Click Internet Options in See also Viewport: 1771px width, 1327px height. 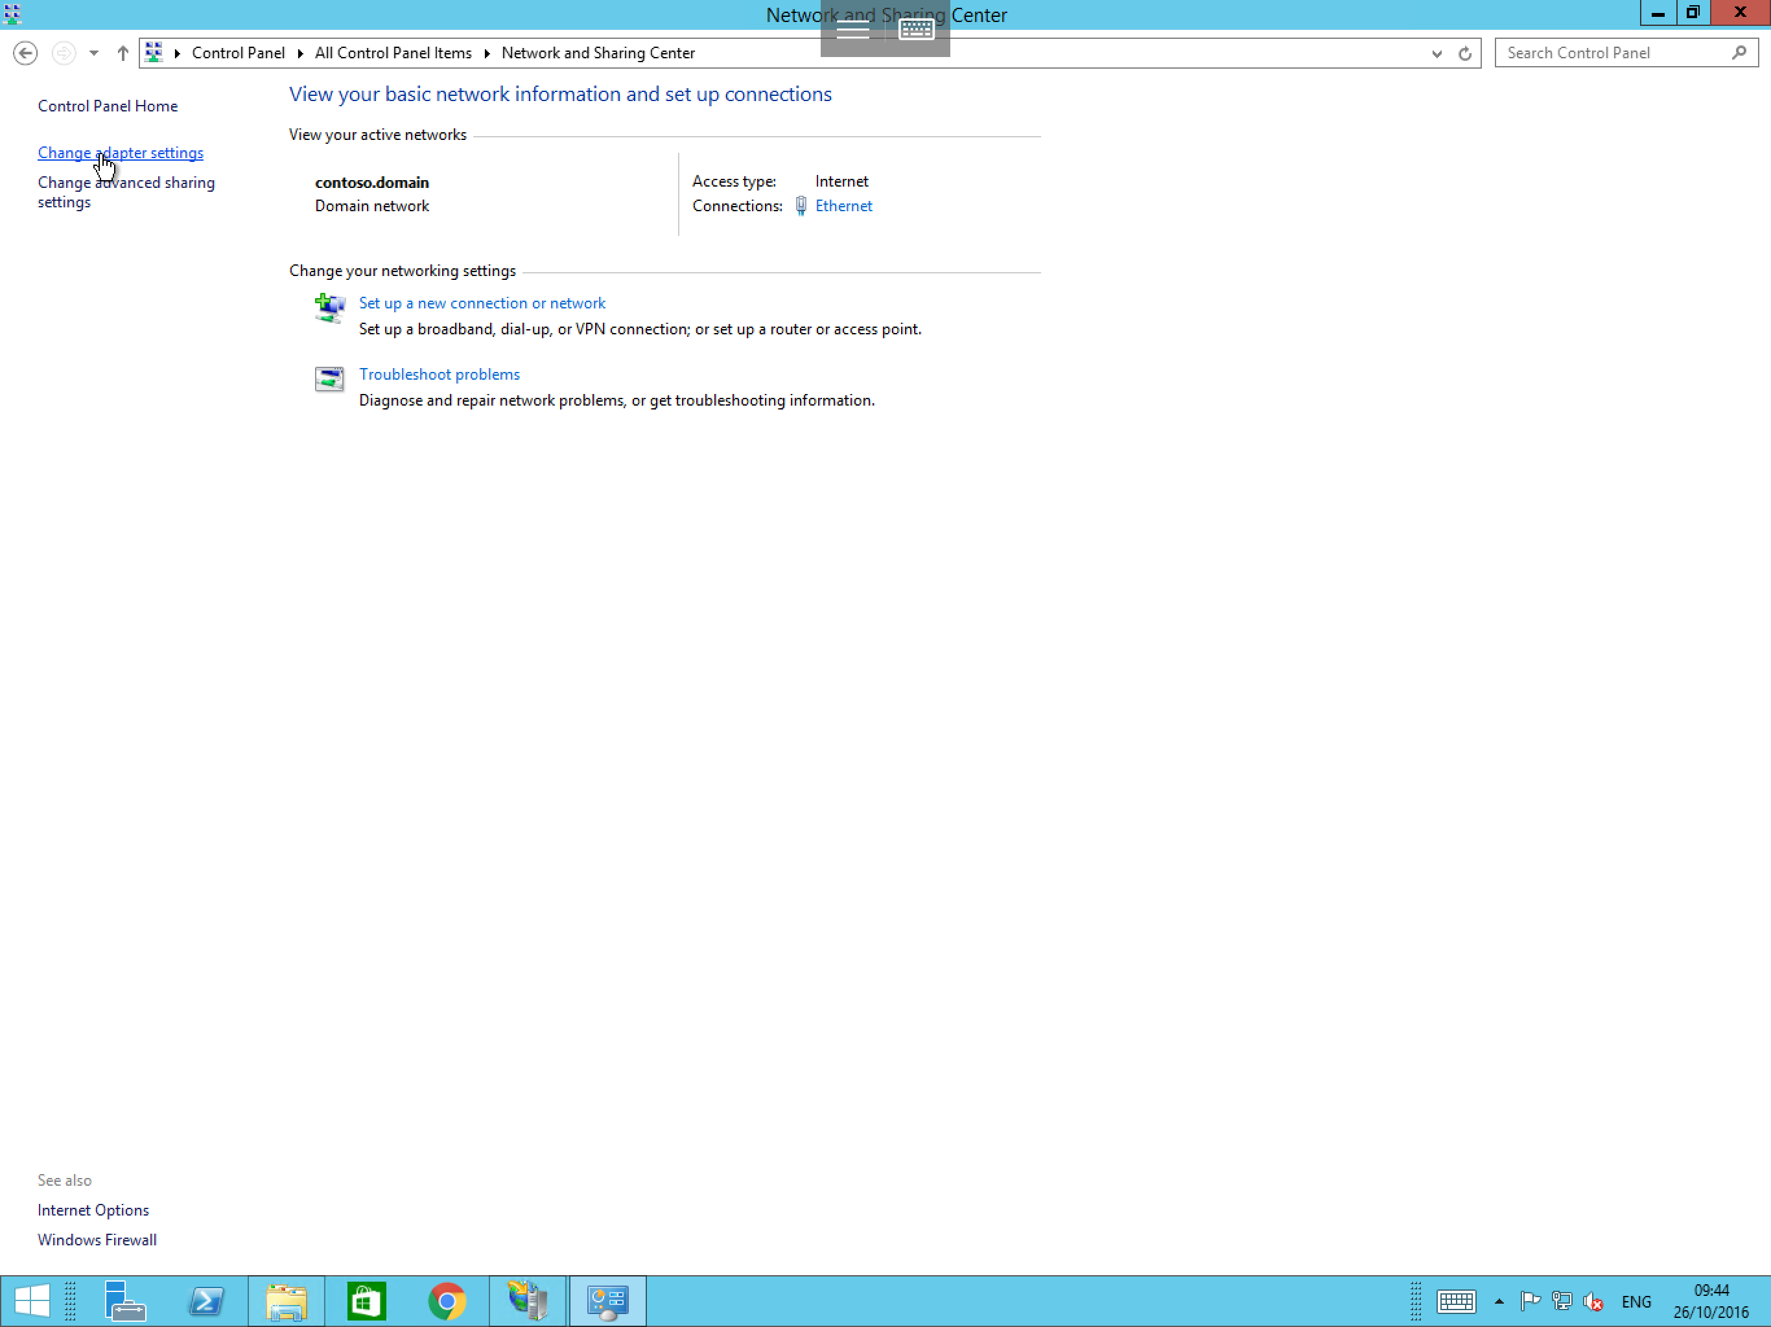[93, 1210]
